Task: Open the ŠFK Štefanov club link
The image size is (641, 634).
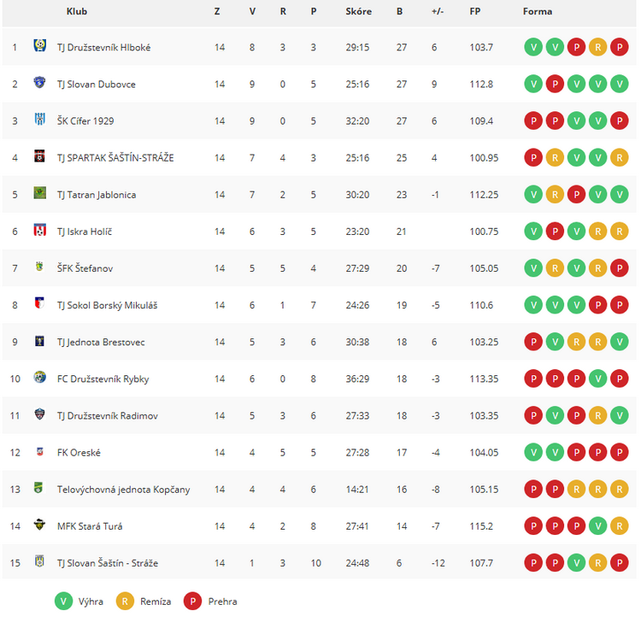Action: click(85, 268)
